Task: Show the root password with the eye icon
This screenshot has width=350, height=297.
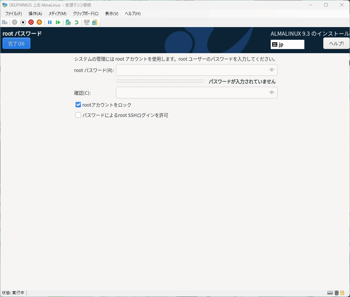Action: point(272,70)
